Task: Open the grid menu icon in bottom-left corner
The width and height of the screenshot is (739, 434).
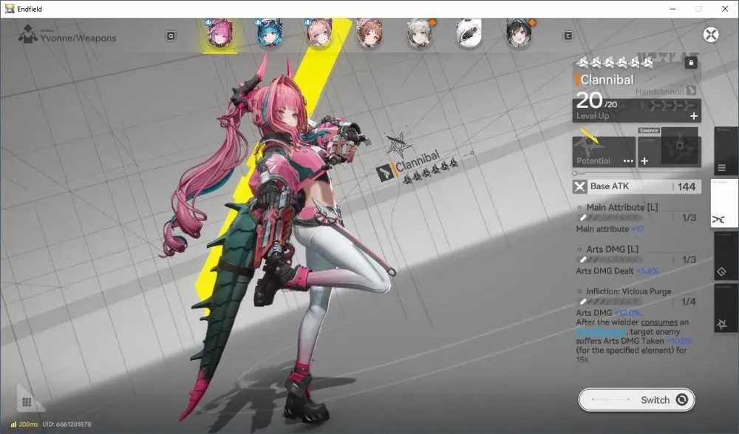Action: tap(27, 402)
